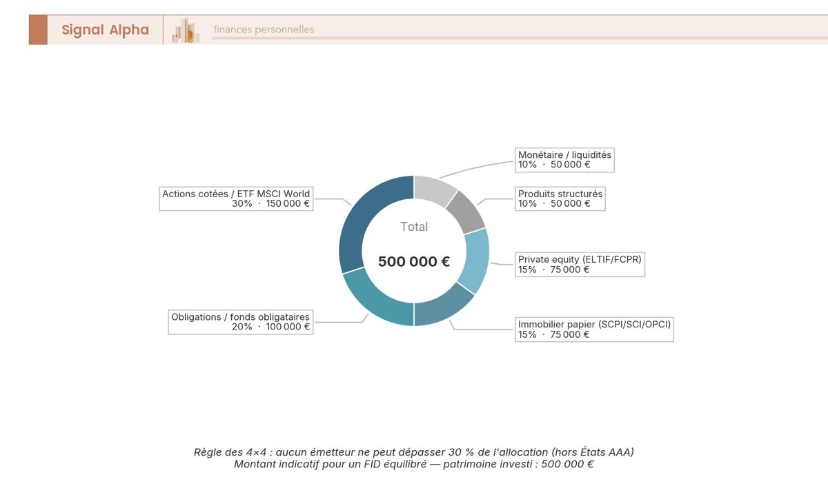The image size is (828, 497).
Task: Select the Signal Alpha header title
Action: click(x=105, y=30)
